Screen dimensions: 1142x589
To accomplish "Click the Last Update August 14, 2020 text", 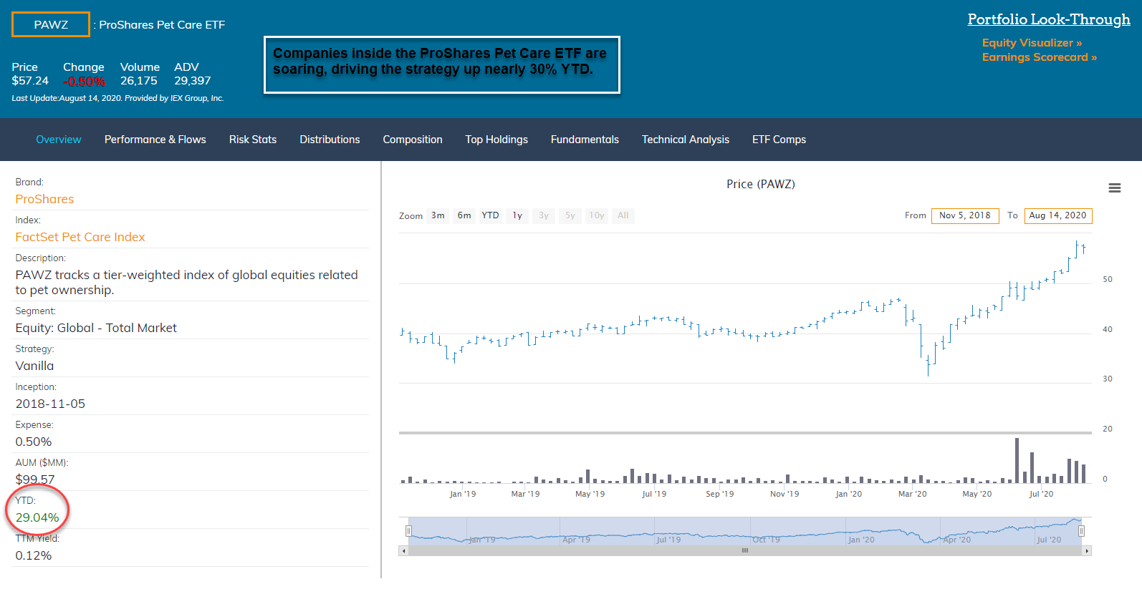I will pyautogui.click(x=117, y=98).
